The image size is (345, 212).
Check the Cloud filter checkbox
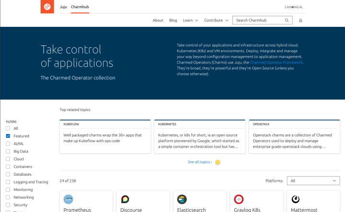tap(8, 159)
